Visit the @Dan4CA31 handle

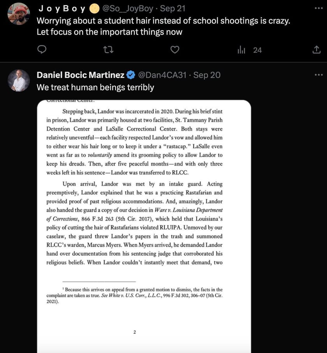tap(162, 75)
